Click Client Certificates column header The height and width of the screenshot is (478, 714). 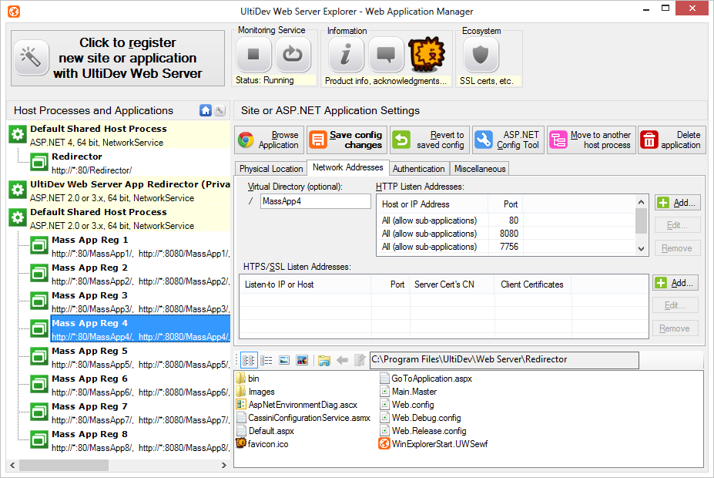click(532, 284)
